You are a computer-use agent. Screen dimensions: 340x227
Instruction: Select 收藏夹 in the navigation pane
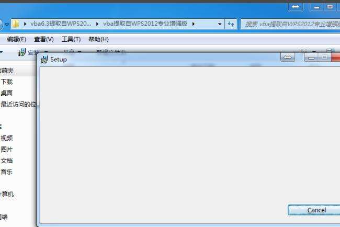[x=7, y=71]
